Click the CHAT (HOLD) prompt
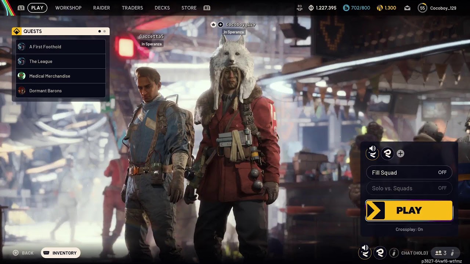 click(x=415, y=253)
